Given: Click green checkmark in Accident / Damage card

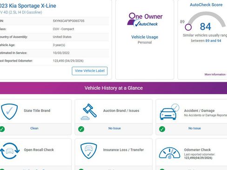Looking at the screenshot, I should 162,129.
